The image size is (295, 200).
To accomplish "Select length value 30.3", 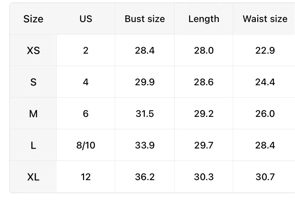I will pyautogui.click(x=204, y=177).
